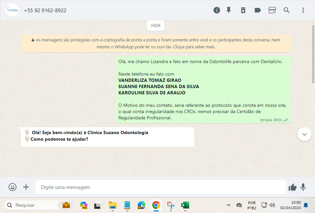
Task: Open attachments with the plus icon
Action: (26, 187)
